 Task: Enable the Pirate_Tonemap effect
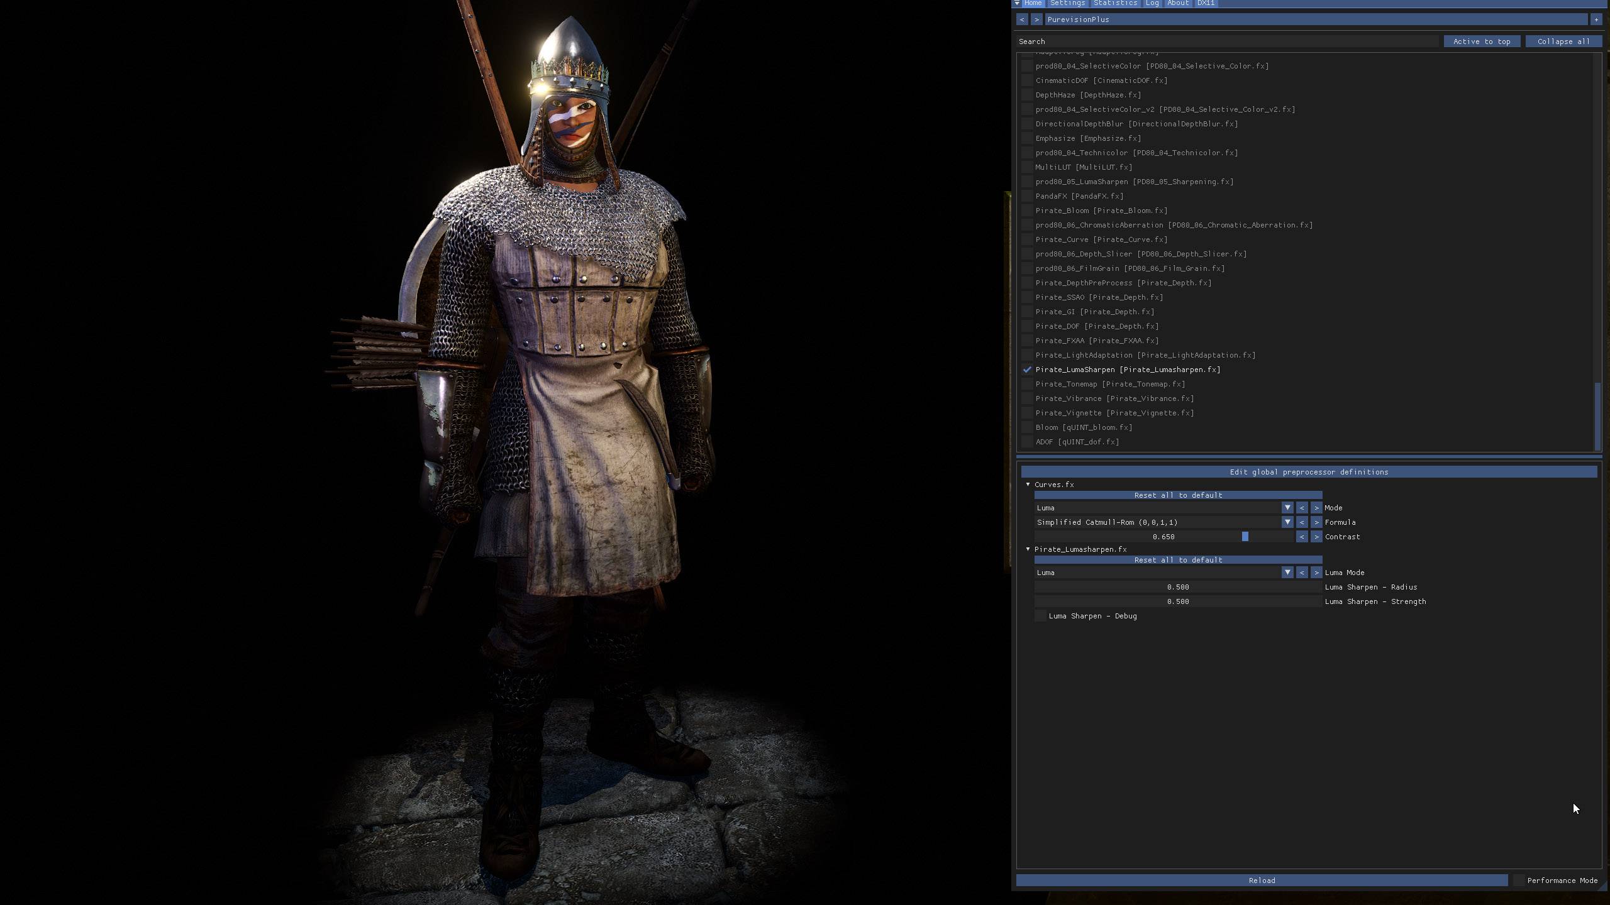click(1027, 384)
